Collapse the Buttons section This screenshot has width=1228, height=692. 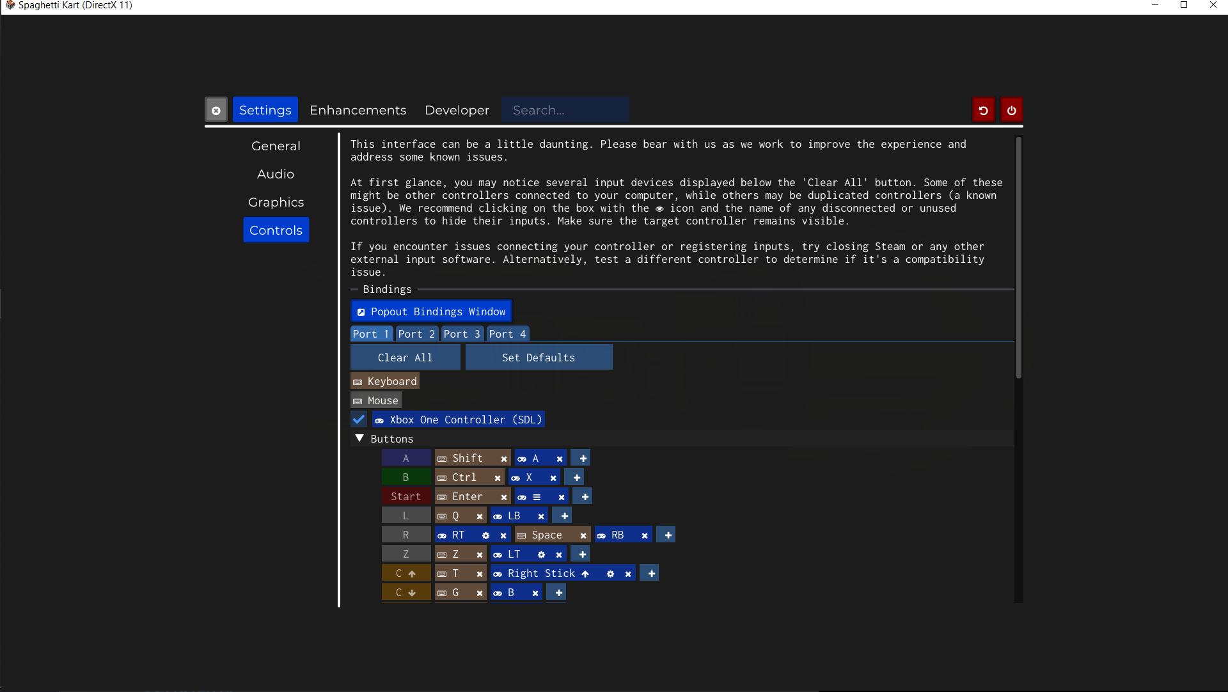point(359,439)
